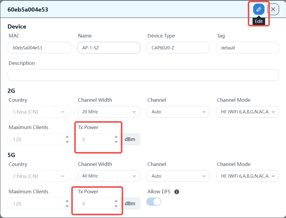This screenshot has width=286, height=218.
Task: Click the Name field containing AP-1-SZ
Action: [x=109, y=48]
